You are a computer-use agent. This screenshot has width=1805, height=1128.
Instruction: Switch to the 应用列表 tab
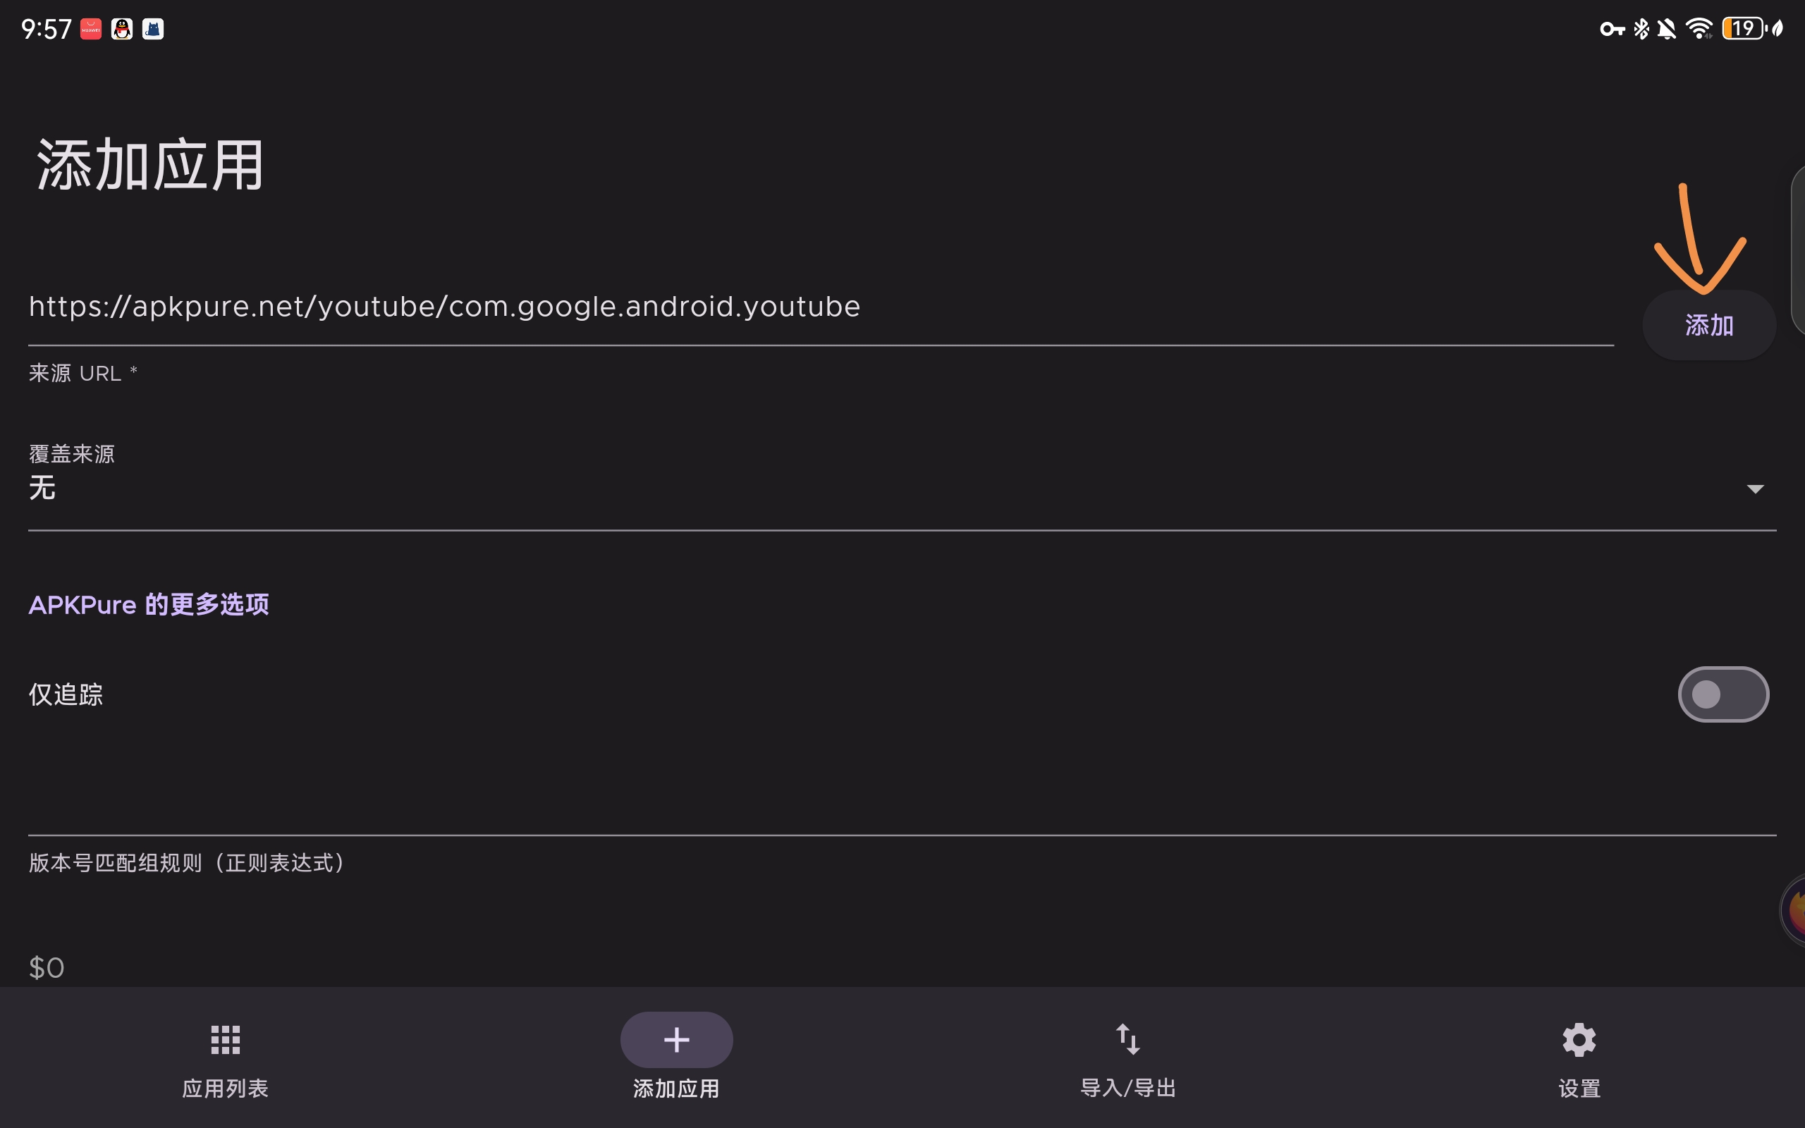[224, 1088]
